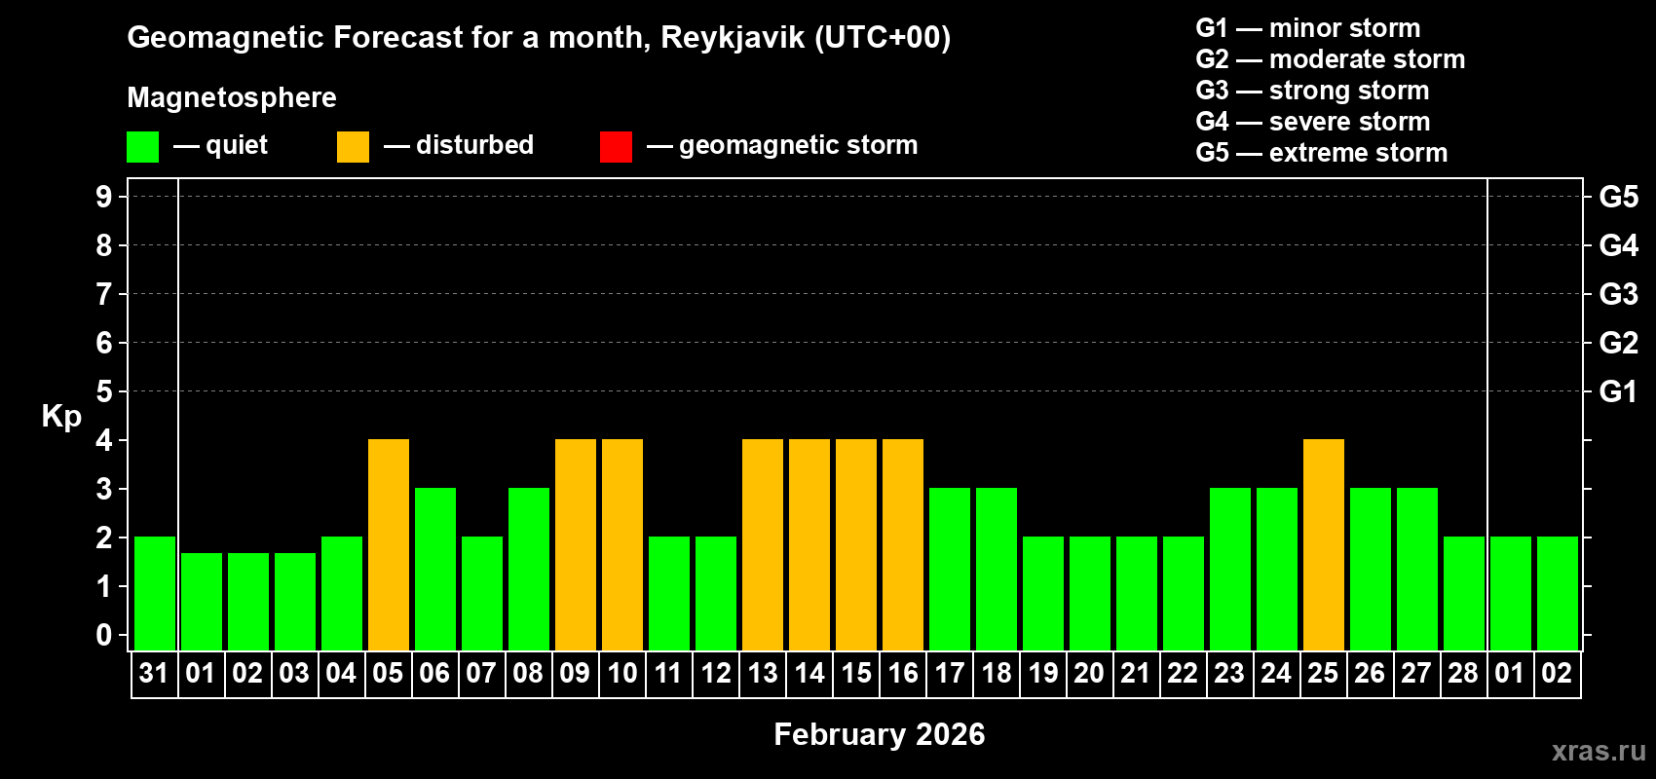1656x779 pixels.
Task: Click the 'G4 — severe storm' legend line
Action: (x=1313, y=122)
